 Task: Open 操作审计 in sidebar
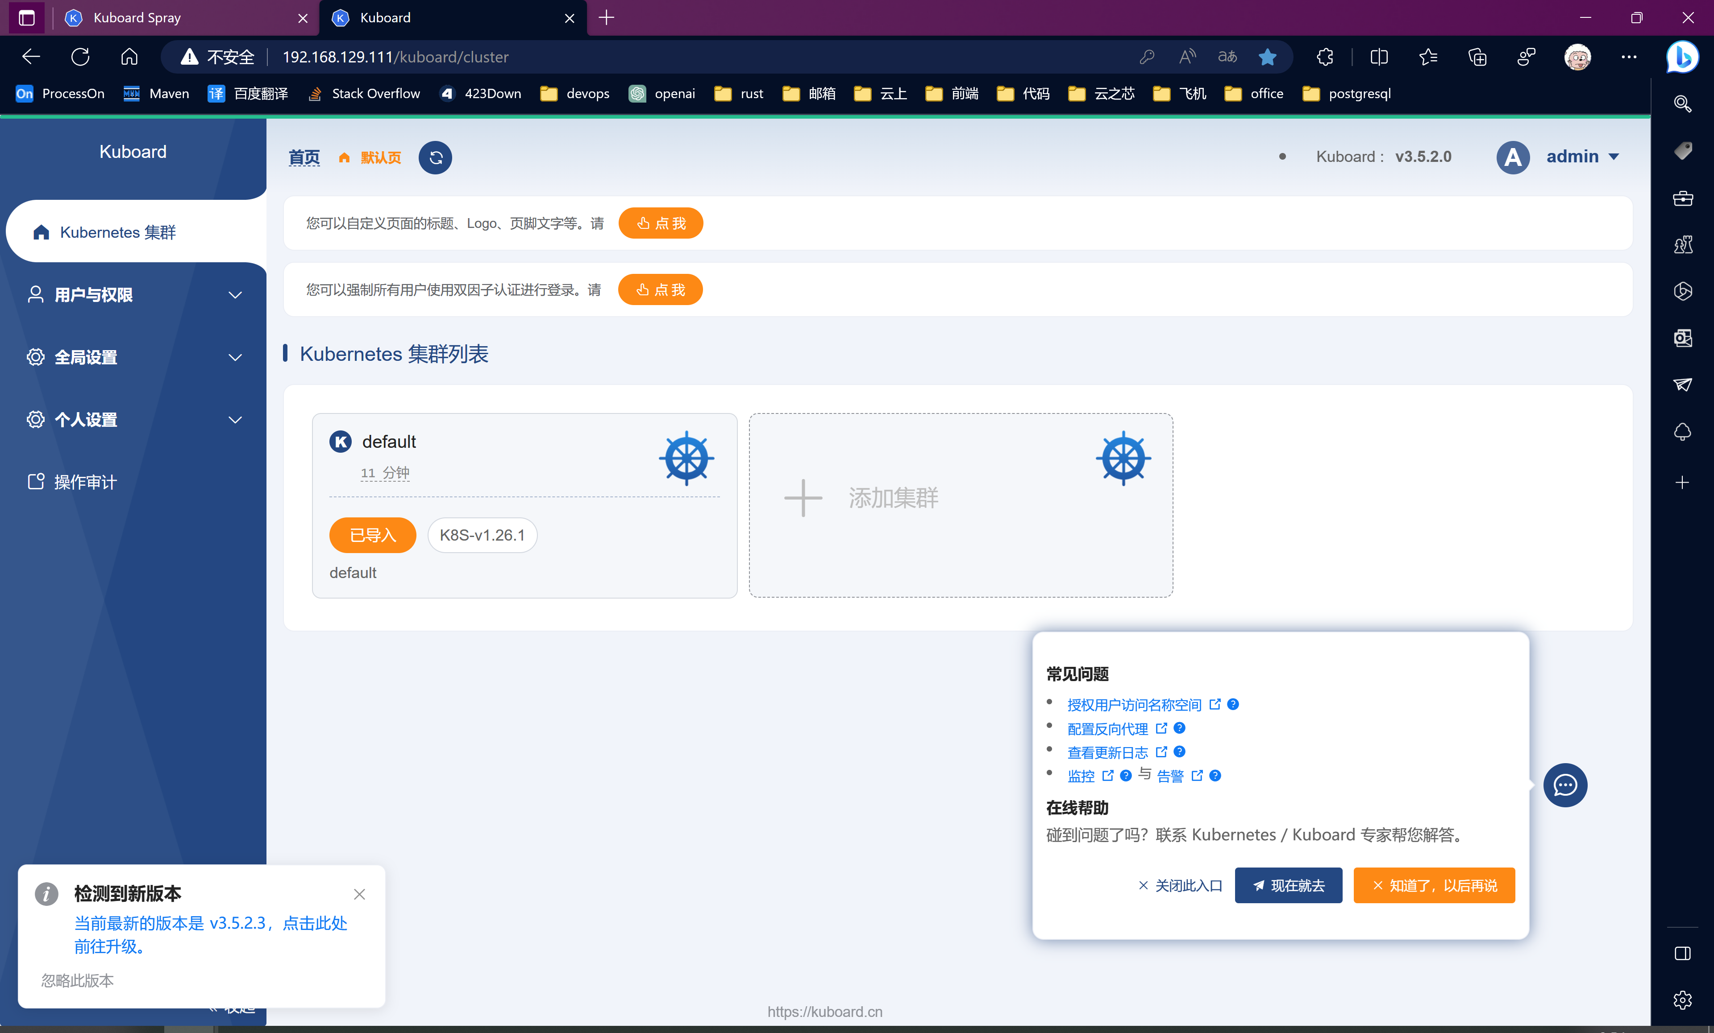click(x=85, y=482)
